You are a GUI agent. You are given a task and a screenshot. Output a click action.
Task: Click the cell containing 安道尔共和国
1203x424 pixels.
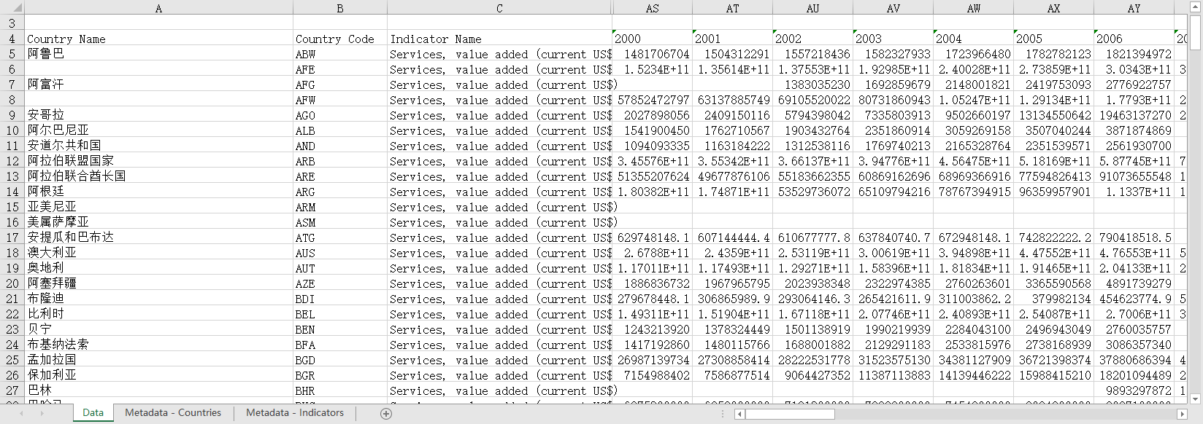click(158, 146)
